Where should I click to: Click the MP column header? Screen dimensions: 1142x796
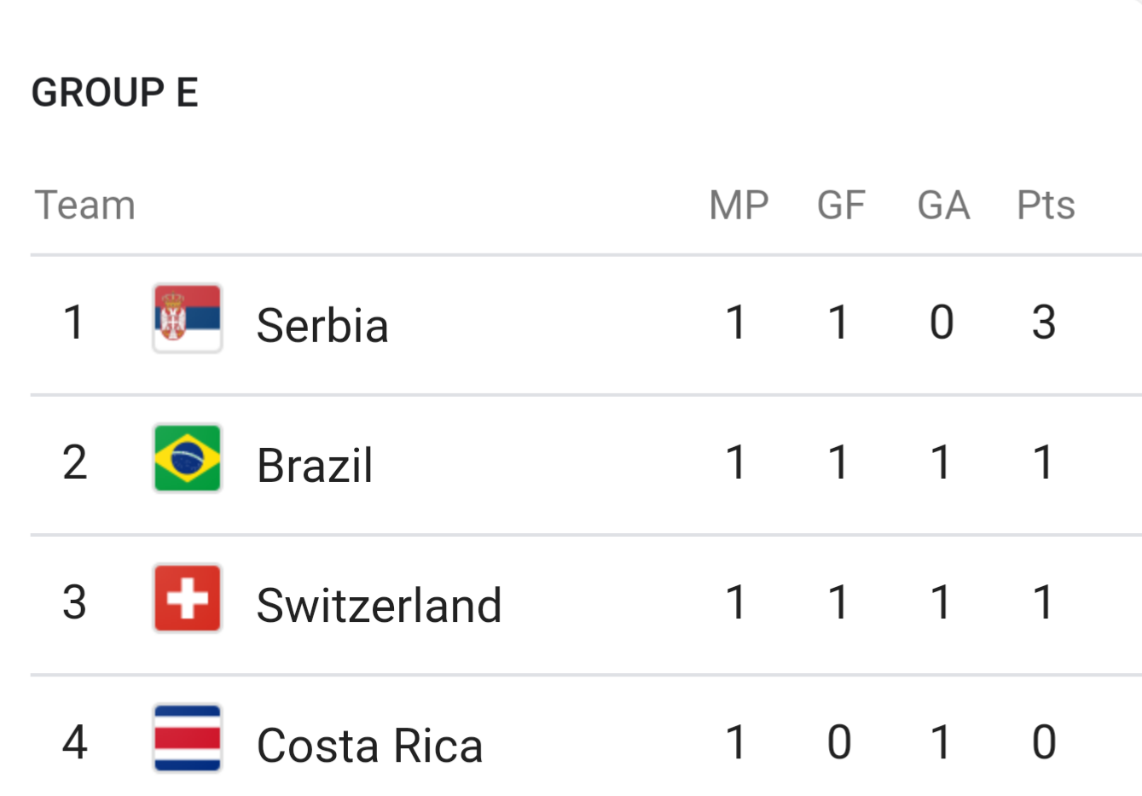[739, 205]
